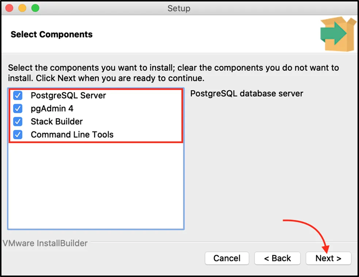Screen dimensions: 359x277
Task: Click the Select Components heading
Action: click(x=51, y=35)
